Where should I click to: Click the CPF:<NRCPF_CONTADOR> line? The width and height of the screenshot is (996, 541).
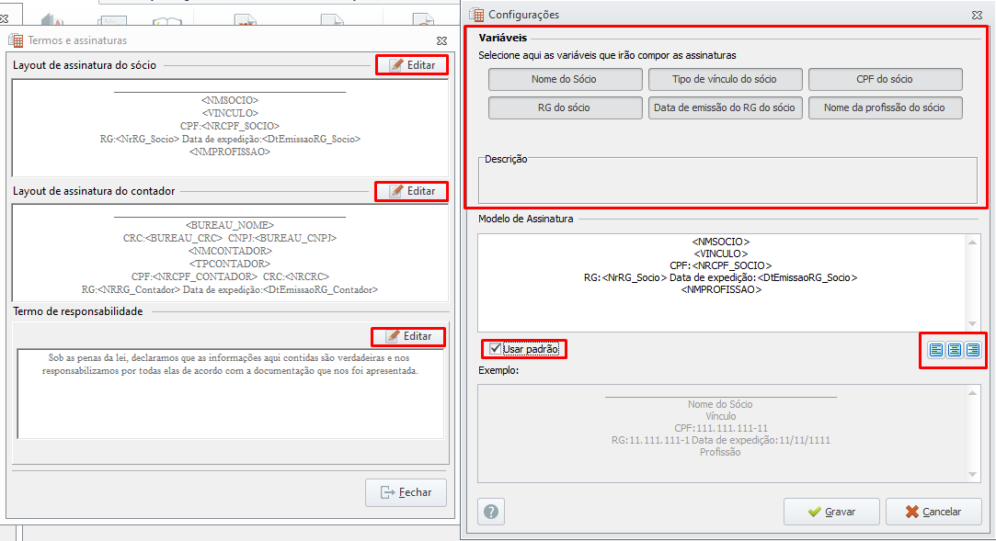[x=230, y=276]
